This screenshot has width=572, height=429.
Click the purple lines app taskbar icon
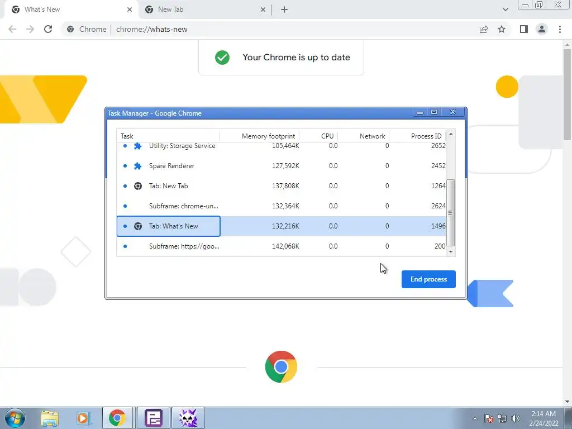(153, 418)
